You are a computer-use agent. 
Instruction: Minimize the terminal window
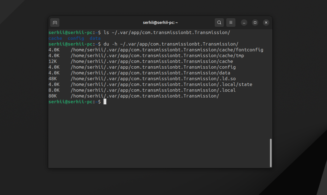(244, 23)
